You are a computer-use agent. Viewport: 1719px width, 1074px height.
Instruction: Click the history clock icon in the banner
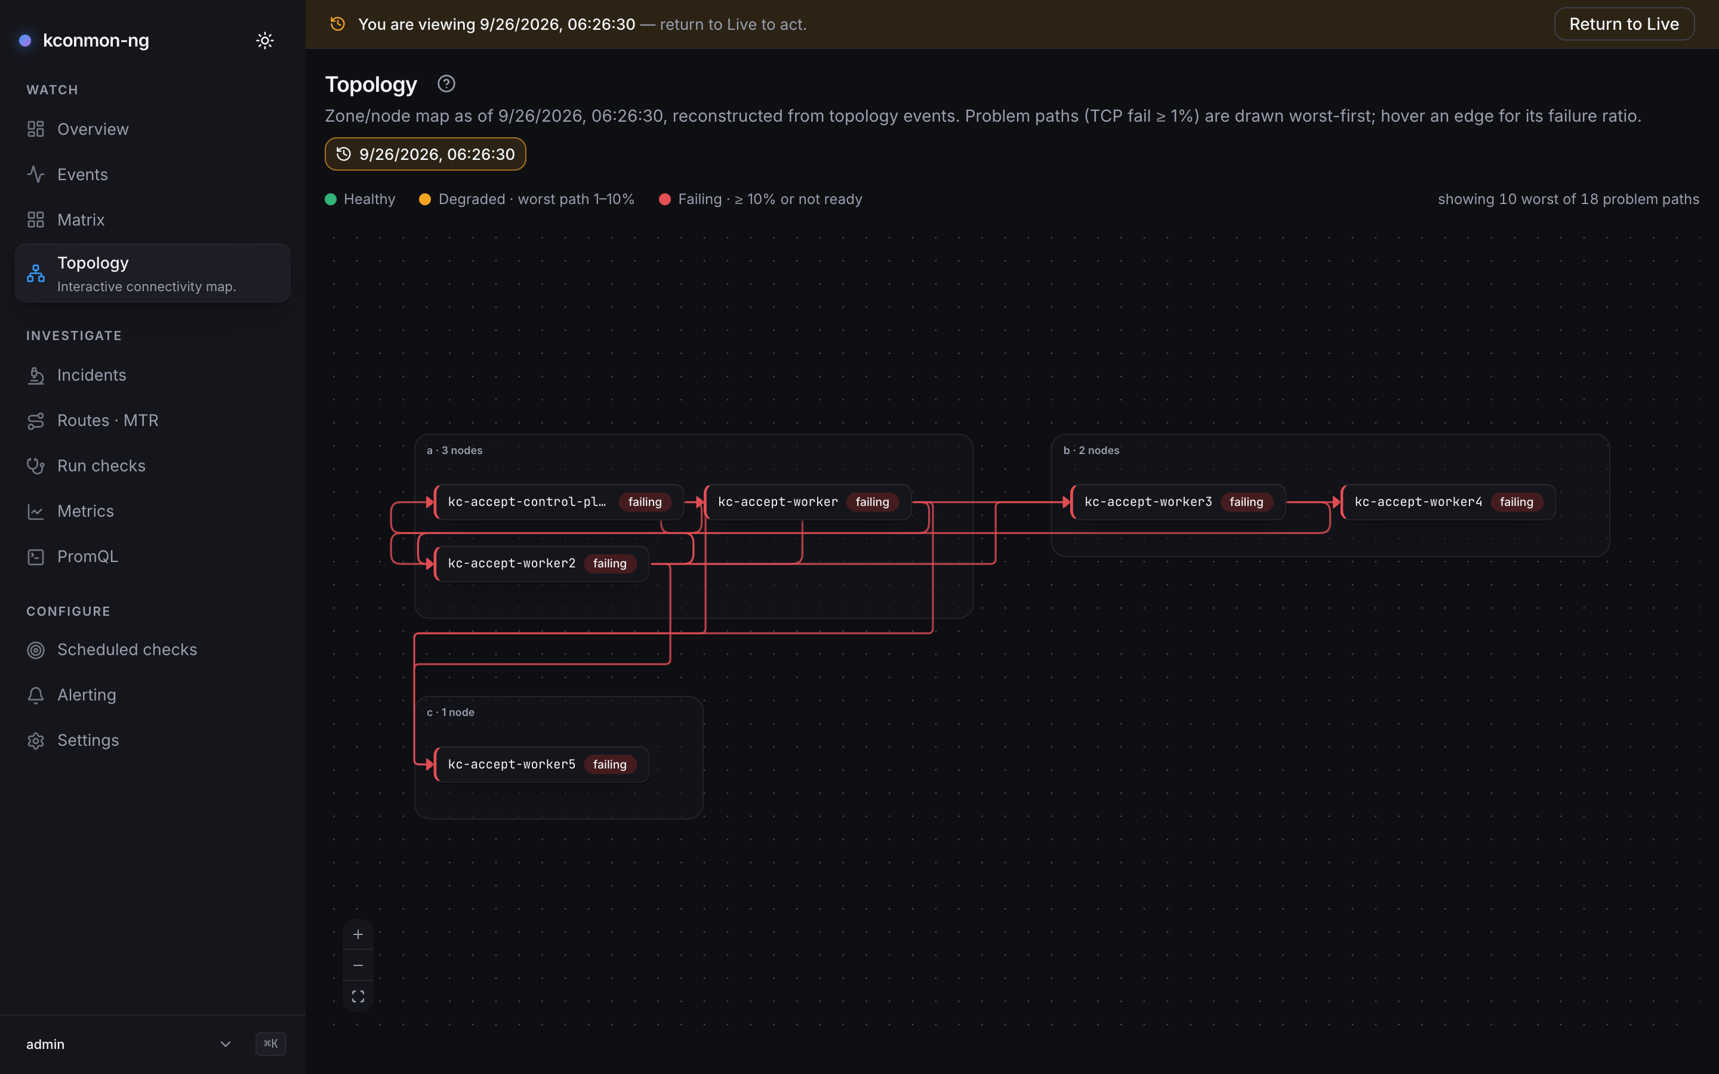coord(338,24)
